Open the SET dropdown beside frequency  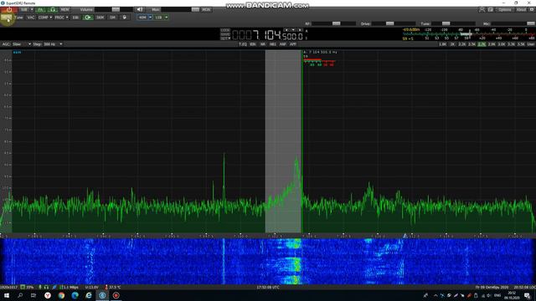point(225,38)
